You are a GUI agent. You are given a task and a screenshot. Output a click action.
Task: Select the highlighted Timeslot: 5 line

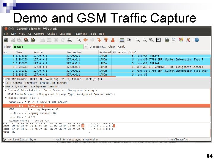click(106, 105)
